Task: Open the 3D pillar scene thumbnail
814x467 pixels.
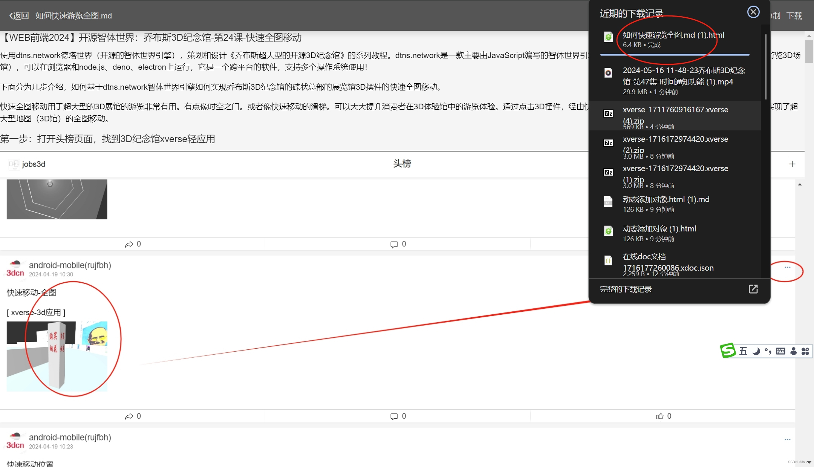Action: (57, 356)
